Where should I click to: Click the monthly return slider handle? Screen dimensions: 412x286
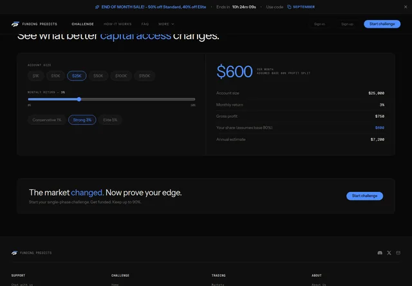click(79, 99)
